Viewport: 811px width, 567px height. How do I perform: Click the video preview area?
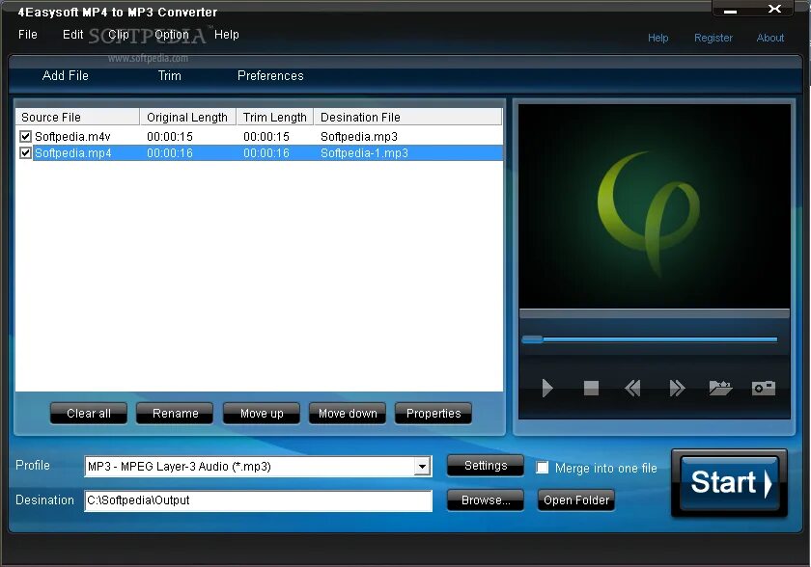click(655, 206)
